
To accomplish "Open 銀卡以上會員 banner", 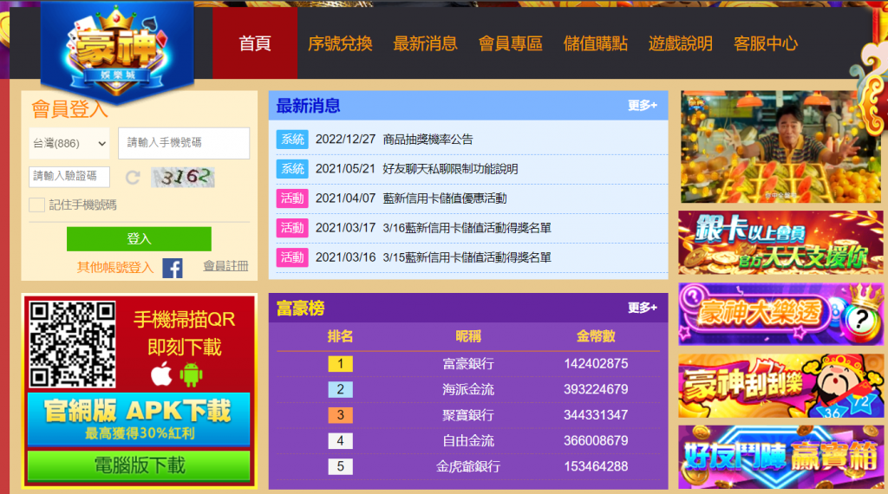I will click(x=780, y=243).
